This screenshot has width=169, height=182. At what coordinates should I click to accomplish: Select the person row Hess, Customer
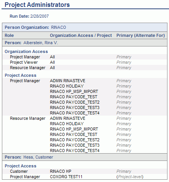tap(84, 157)
